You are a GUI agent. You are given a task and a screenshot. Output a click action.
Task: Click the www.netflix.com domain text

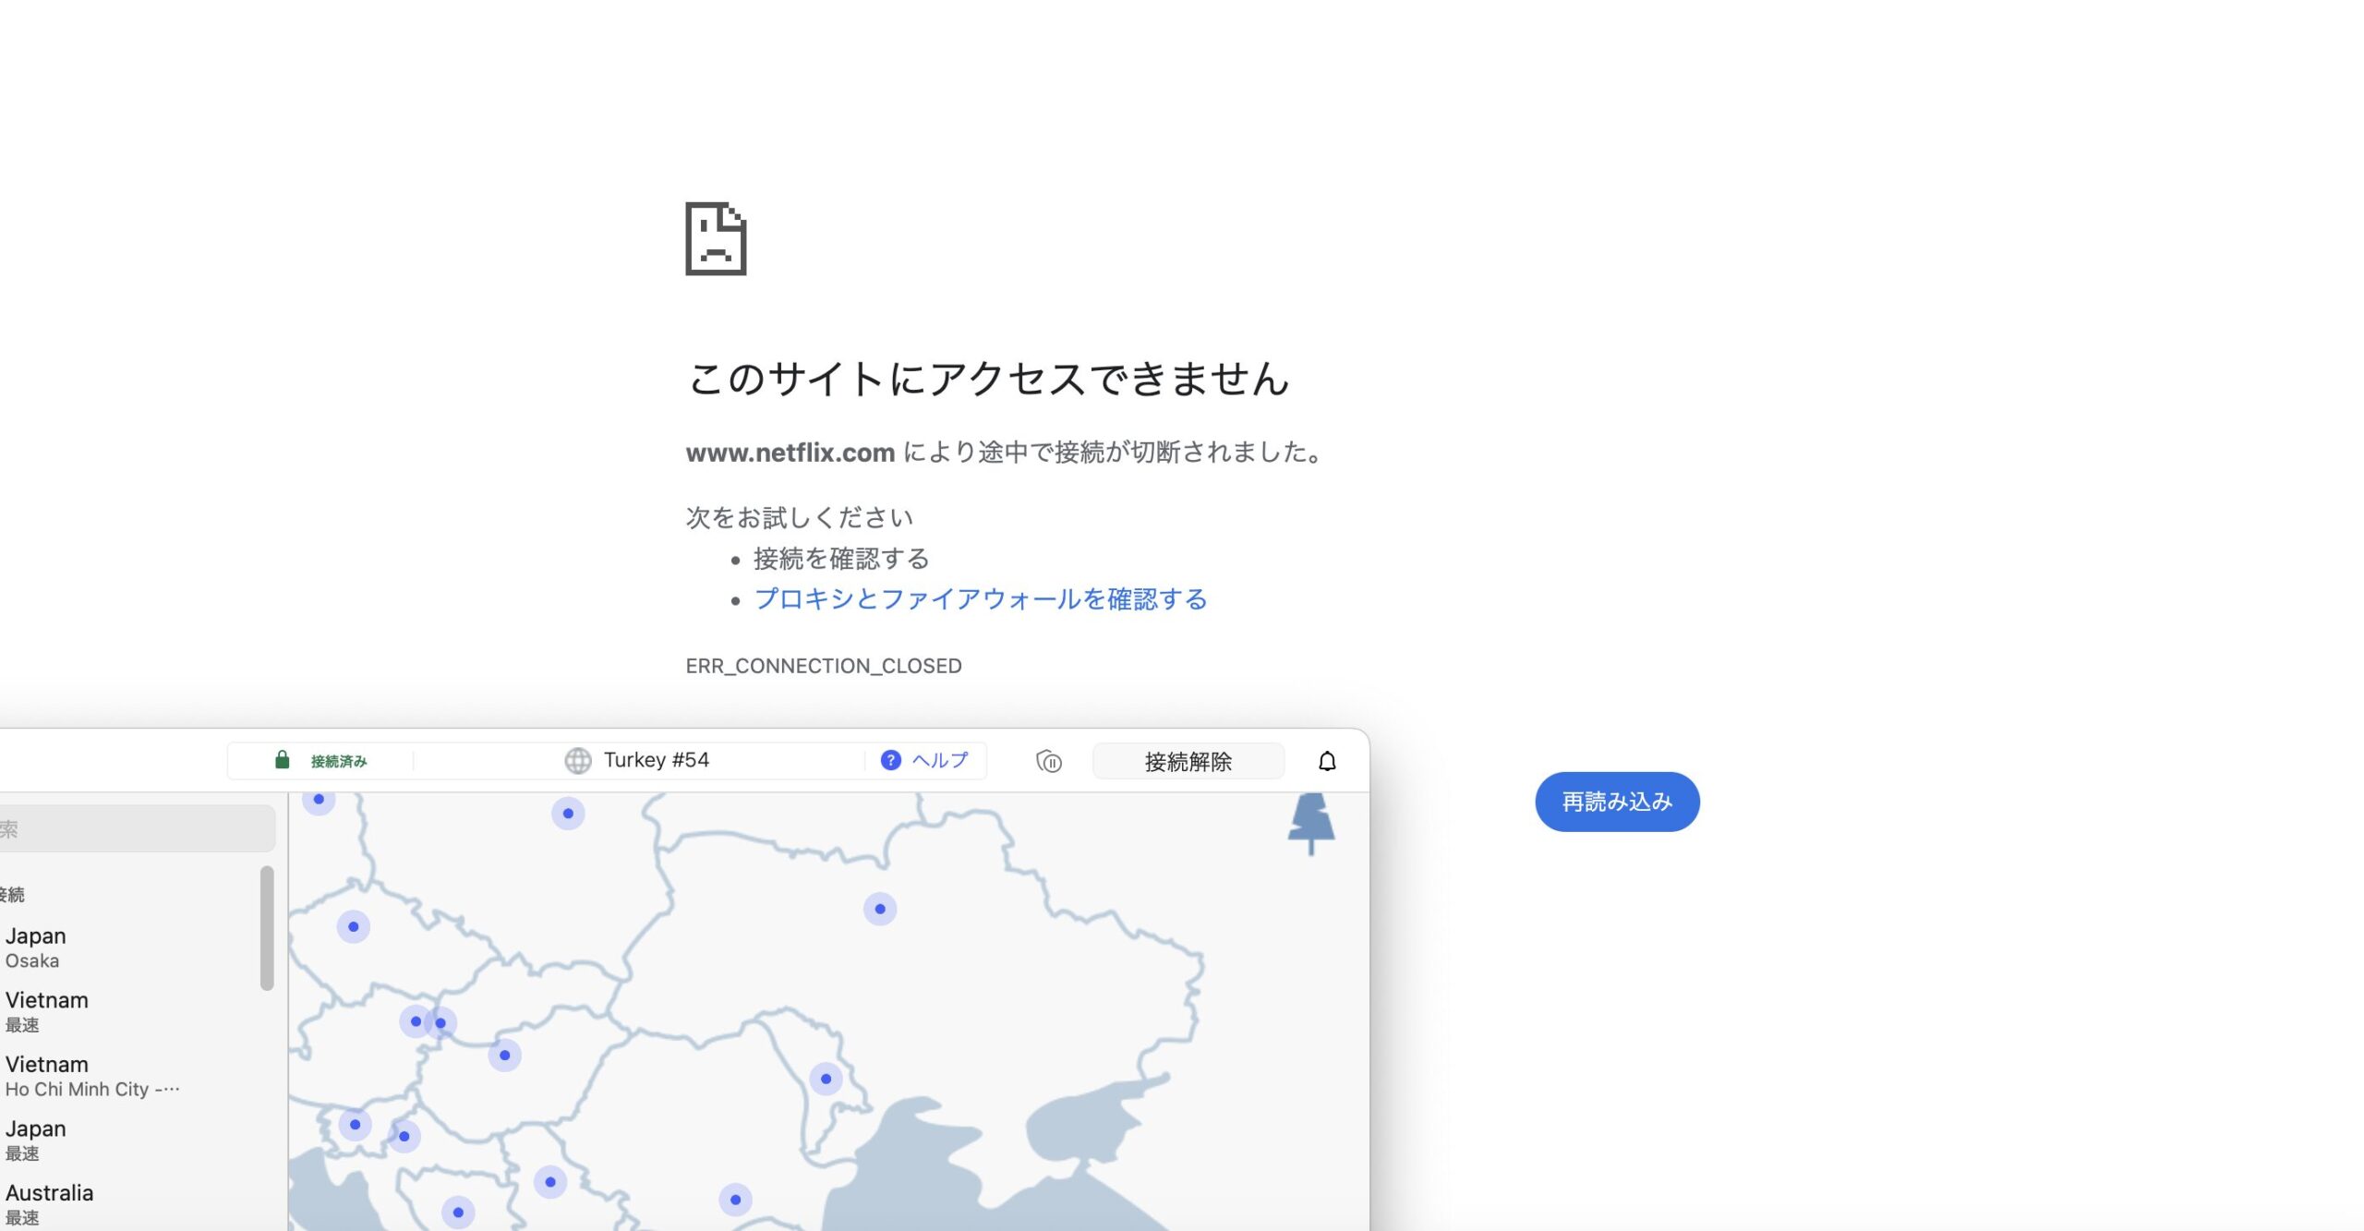790,453
